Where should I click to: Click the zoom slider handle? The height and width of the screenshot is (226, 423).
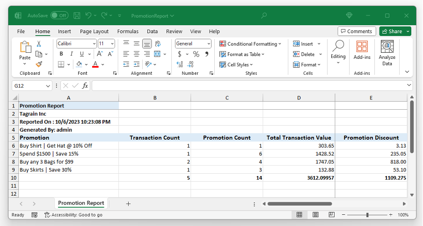[x=367, y=215]
